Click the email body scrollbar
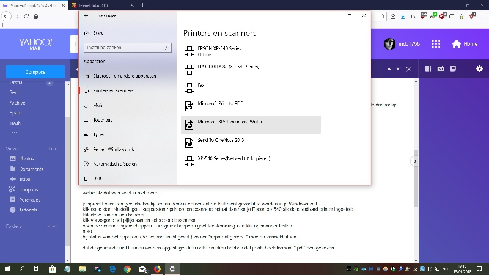Image resolution: width=489 pixels, height=275 pixels. click(x=416, y=178)
